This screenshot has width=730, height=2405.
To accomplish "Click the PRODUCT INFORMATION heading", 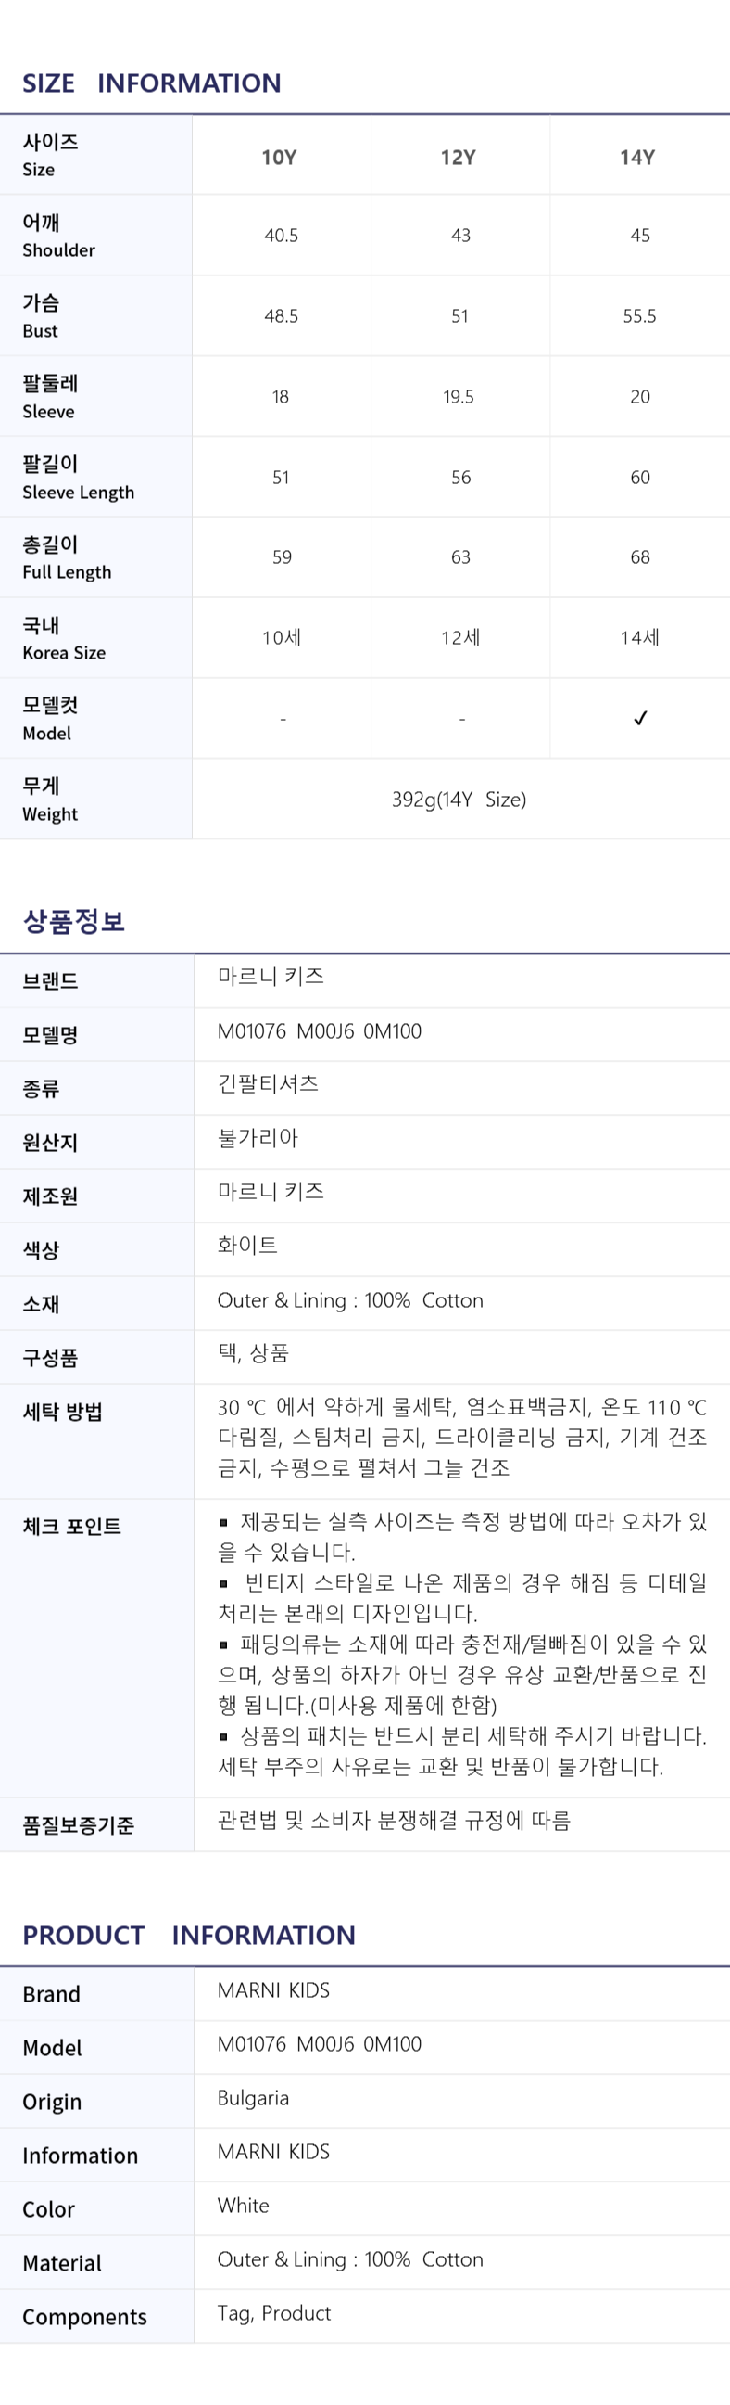I will (x=189, y=1936).
